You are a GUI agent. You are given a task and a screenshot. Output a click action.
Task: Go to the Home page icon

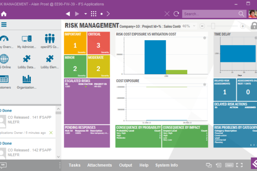(4, 14)
